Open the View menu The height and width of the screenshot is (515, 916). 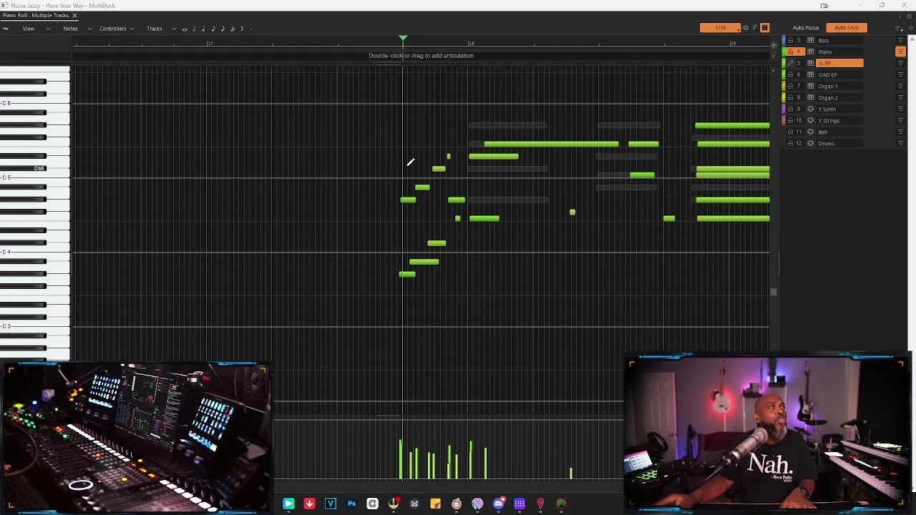[x=29, y=29]
